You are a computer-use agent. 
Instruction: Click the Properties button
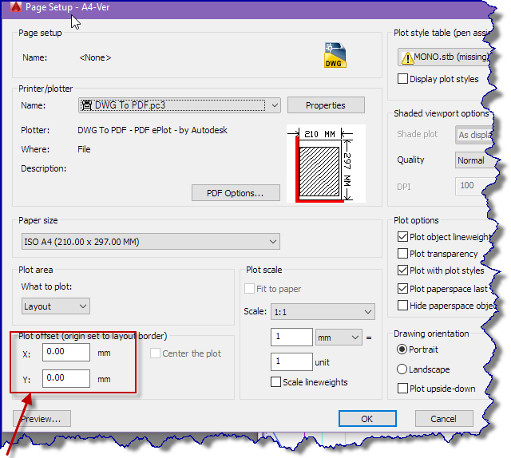[x=326, y=105]
